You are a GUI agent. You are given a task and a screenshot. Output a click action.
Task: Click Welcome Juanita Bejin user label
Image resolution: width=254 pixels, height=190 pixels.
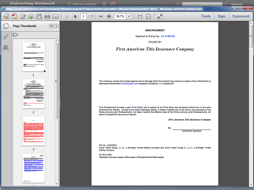tap(85, 4)
